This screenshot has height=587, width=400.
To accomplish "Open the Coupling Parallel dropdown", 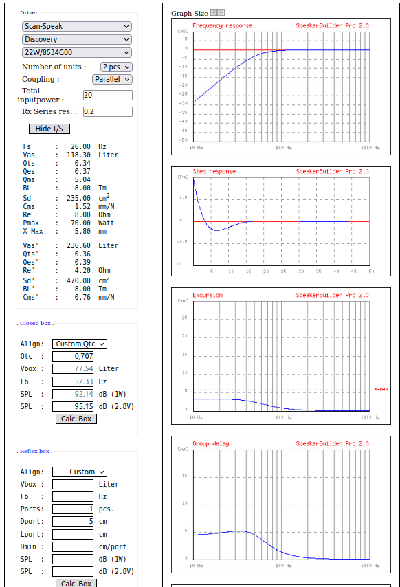I will pyautogui.click(x=112, y=79).
